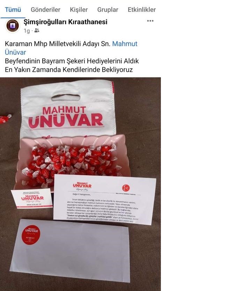The width and height of the screenshot is (245, 291).
Task: Click the Beyfendinin Bayram Şekeri post text
Action: point(72,61)
